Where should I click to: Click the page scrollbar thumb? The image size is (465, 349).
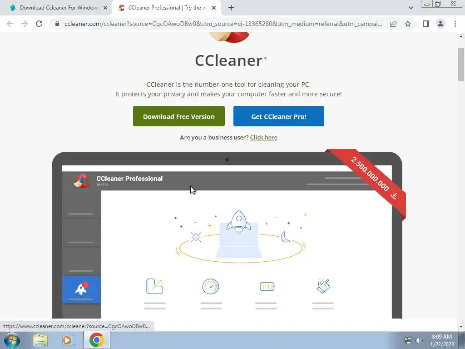pyautogui.click(x=461, y=65)
